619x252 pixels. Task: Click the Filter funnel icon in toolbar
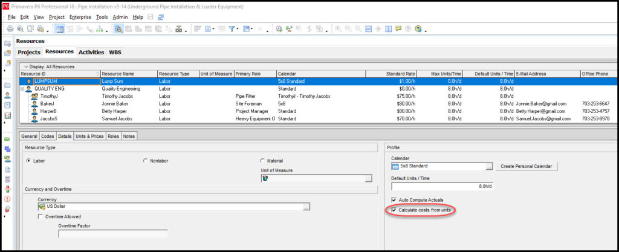(x=232, y=28)
